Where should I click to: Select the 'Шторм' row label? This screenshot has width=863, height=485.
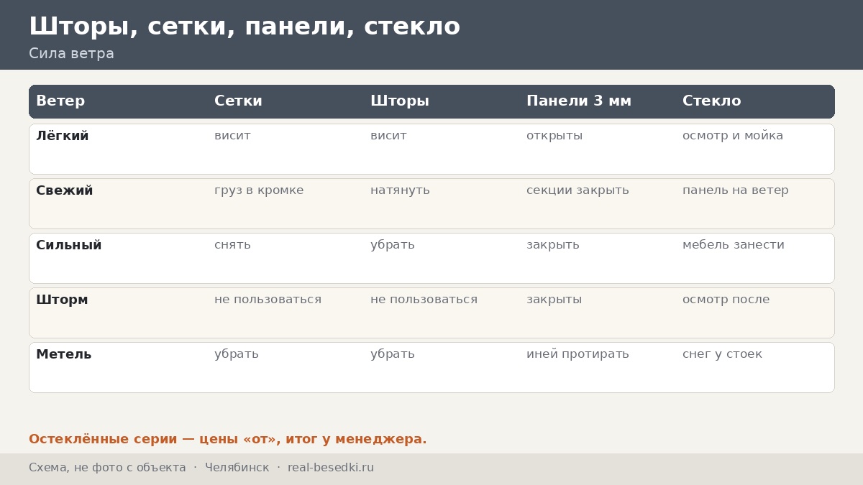point(62,300)
